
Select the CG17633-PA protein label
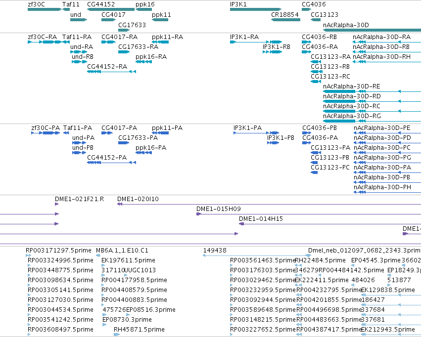tap(138, 138)
